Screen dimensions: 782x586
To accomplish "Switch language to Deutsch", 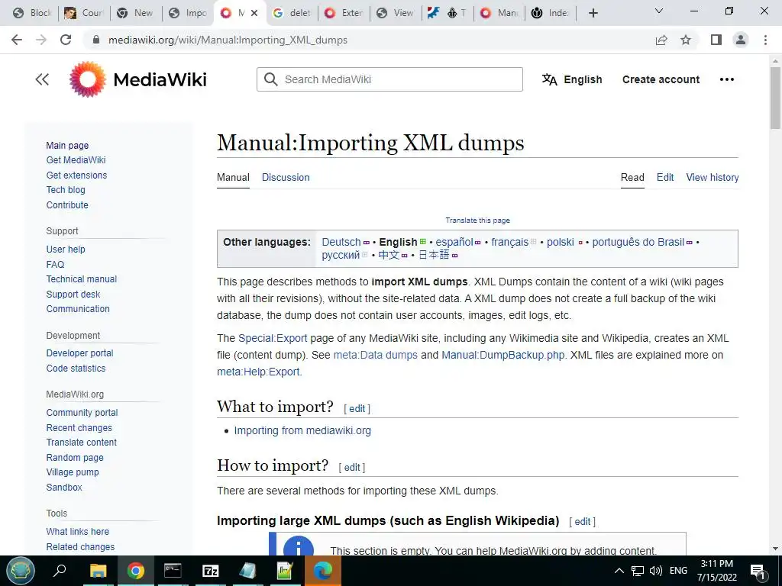I will [341, 242].
